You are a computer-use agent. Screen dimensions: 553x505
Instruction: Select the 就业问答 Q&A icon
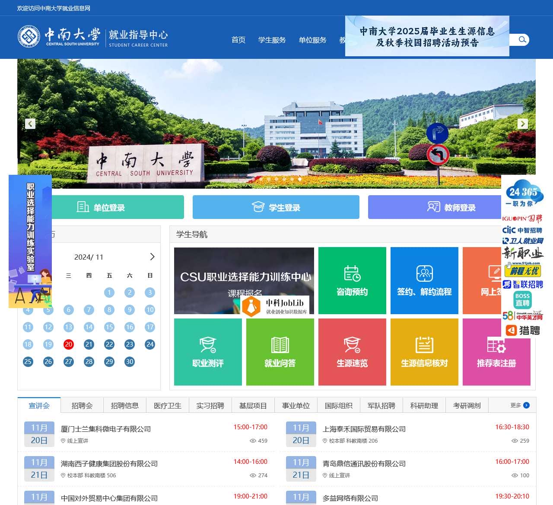pyautogui.click(x=280, y=352)
